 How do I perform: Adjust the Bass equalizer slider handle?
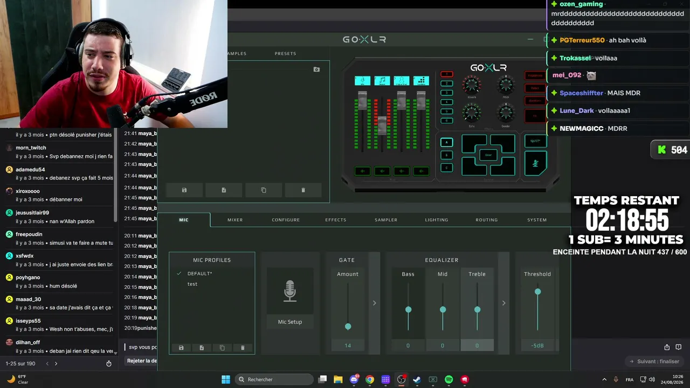408,309
